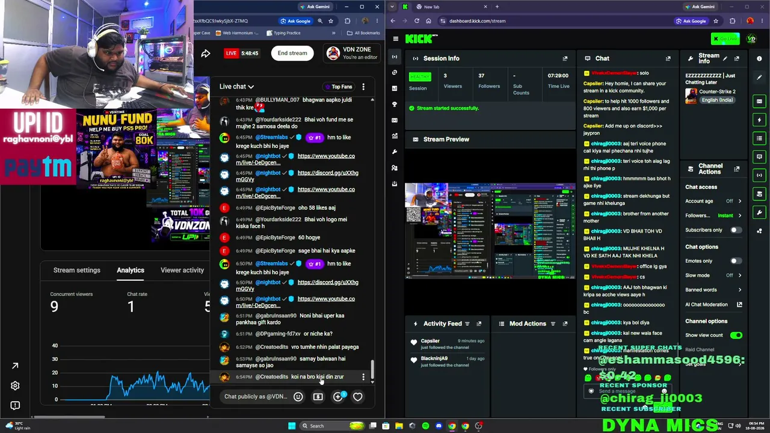The height and width of the screenshot is (433, 770).
Task: Open Typing Practice bookmark
Action: click(x=284, y=33)
